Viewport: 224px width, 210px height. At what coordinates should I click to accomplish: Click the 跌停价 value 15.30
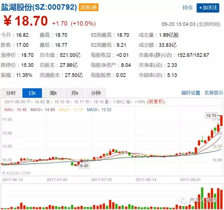click(x=27, y=65)
